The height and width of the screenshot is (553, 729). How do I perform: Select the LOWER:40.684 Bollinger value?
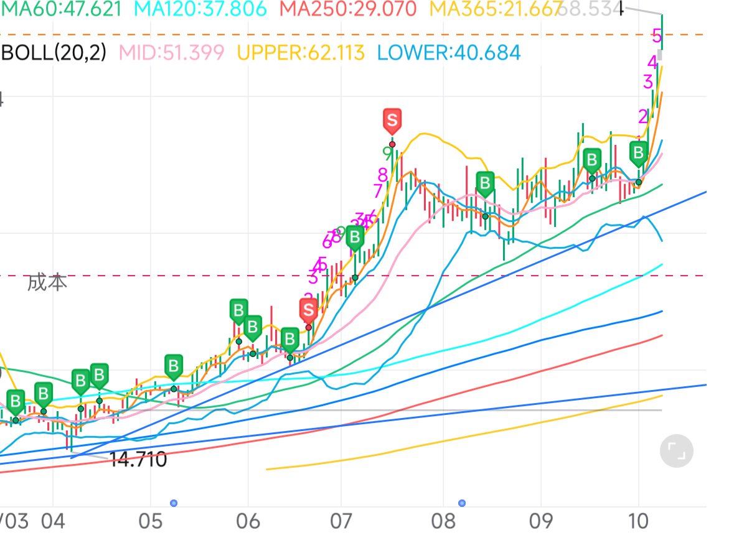449,52
